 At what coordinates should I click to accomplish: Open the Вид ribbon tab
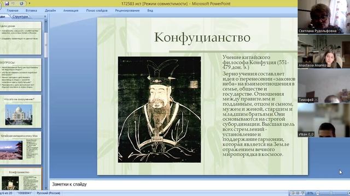(150, 10)
